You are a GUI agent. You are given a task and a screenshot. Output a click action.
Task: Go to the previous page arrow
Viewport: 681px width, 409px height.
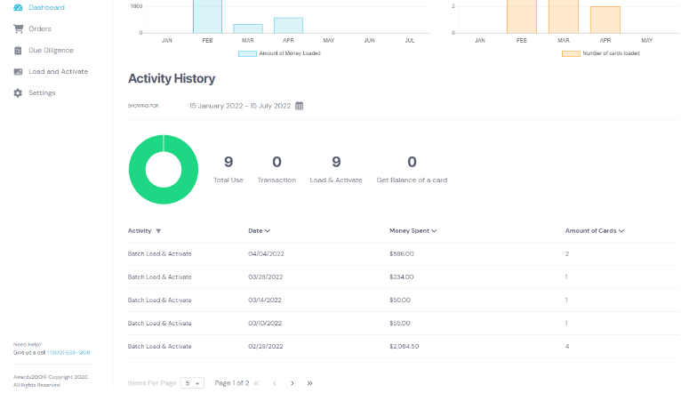275,383
